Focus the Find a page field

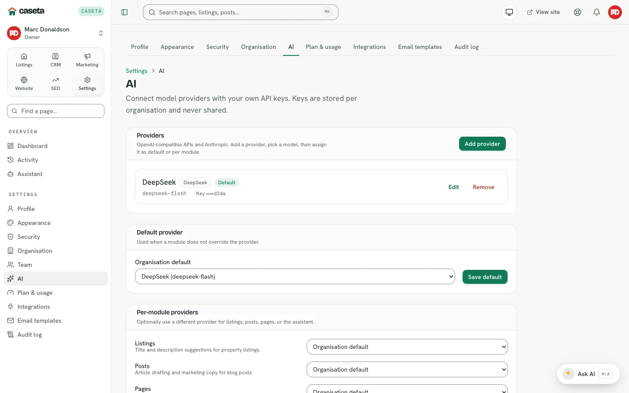click(55, 111)
